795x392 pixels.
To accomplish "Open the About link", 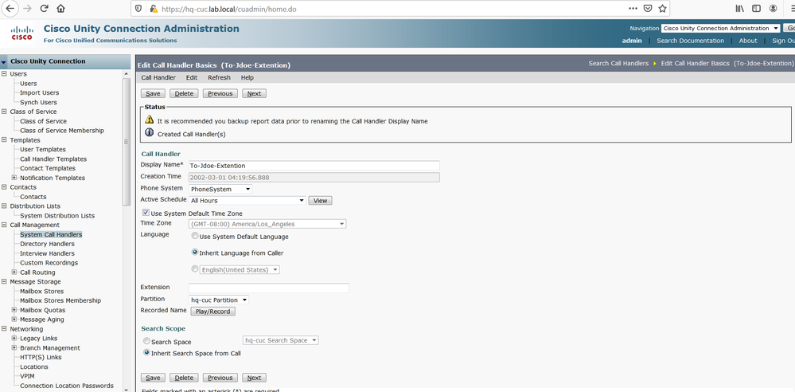I will coord(748,41).
